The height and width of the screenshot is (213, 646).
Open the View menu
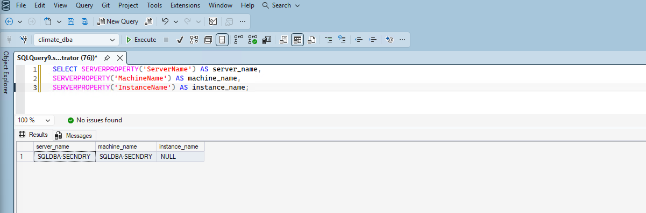pos(60,5)
